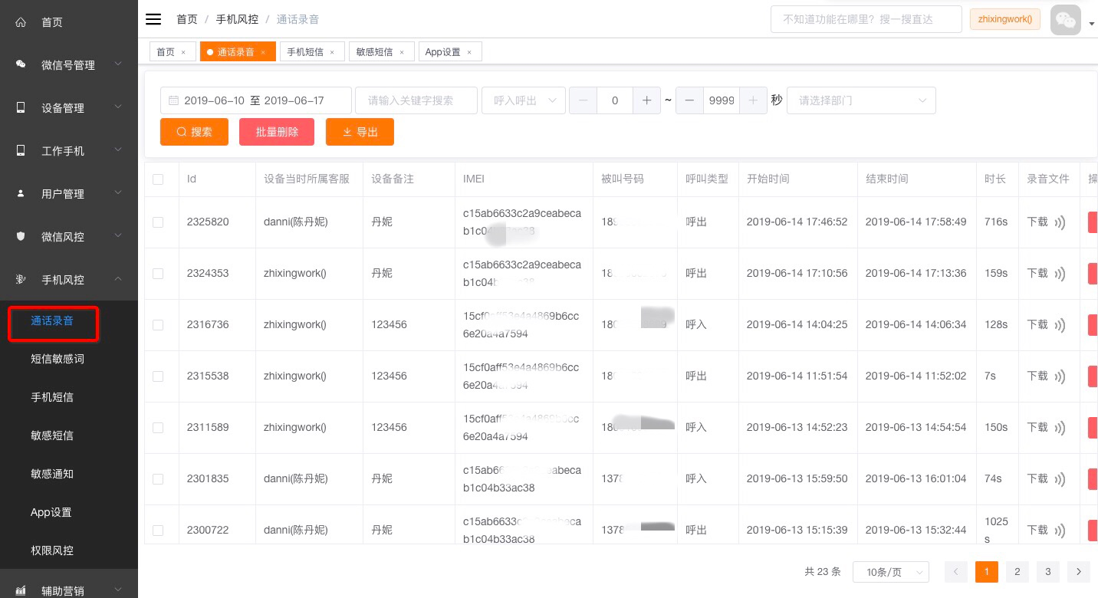This screenshot has width=1098, height=598.
Task: Decrease the maximum duration value
Action: (x=689, y=100)
